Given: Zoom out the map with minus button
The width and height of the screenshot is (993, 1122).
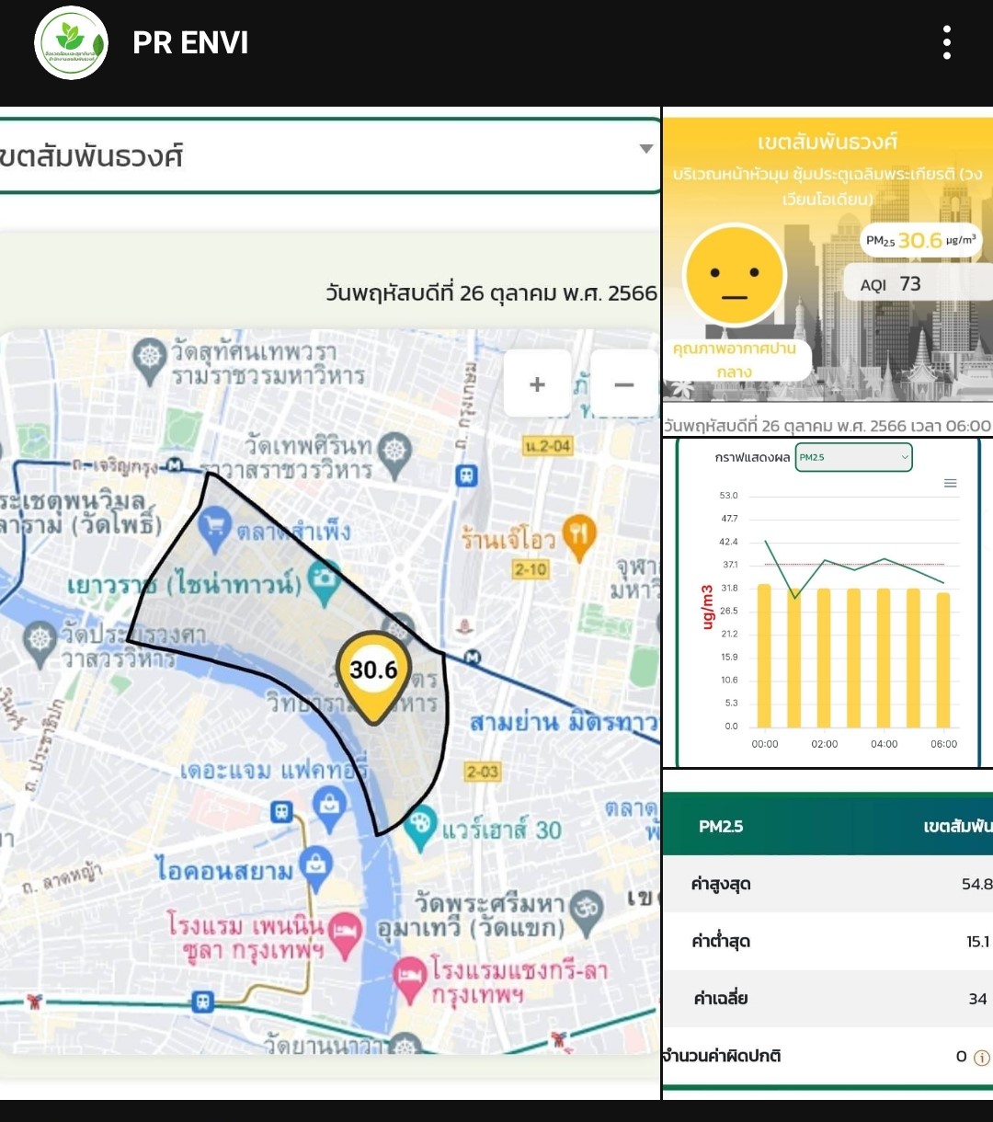Looking at the screenshot, I should [x=623, y=384].
